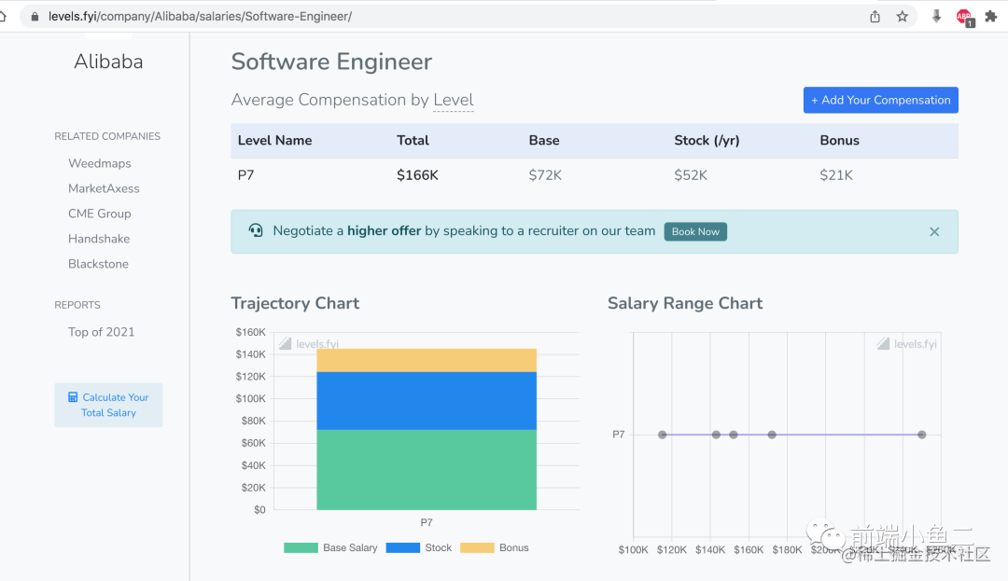Click the Trajectory Chart heading
This screenshot has width=1008, height=581.
click(x=295, y=303)
